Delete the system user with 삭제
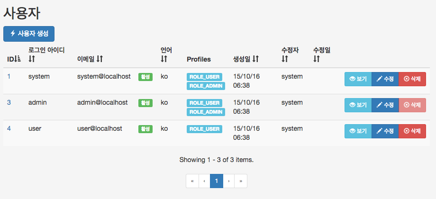The image size is (436, 199). click(x=412, y=79)
